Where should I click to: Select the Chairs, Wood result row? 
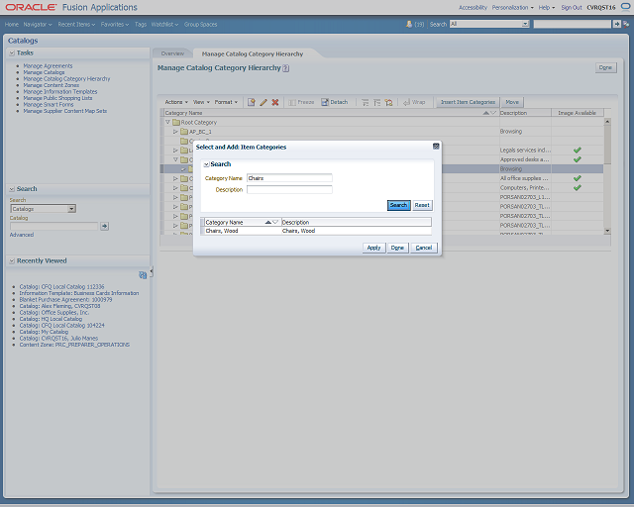tap(316, 231)
